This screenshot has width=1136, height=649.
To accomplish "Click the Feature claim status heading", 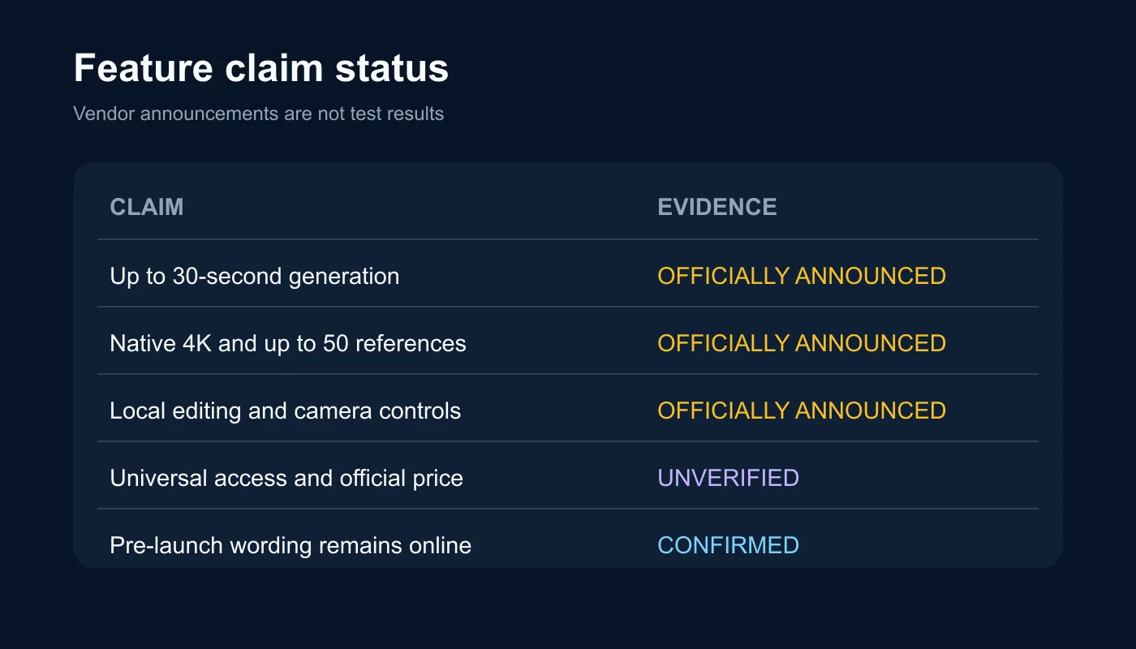I will (260, 68).
